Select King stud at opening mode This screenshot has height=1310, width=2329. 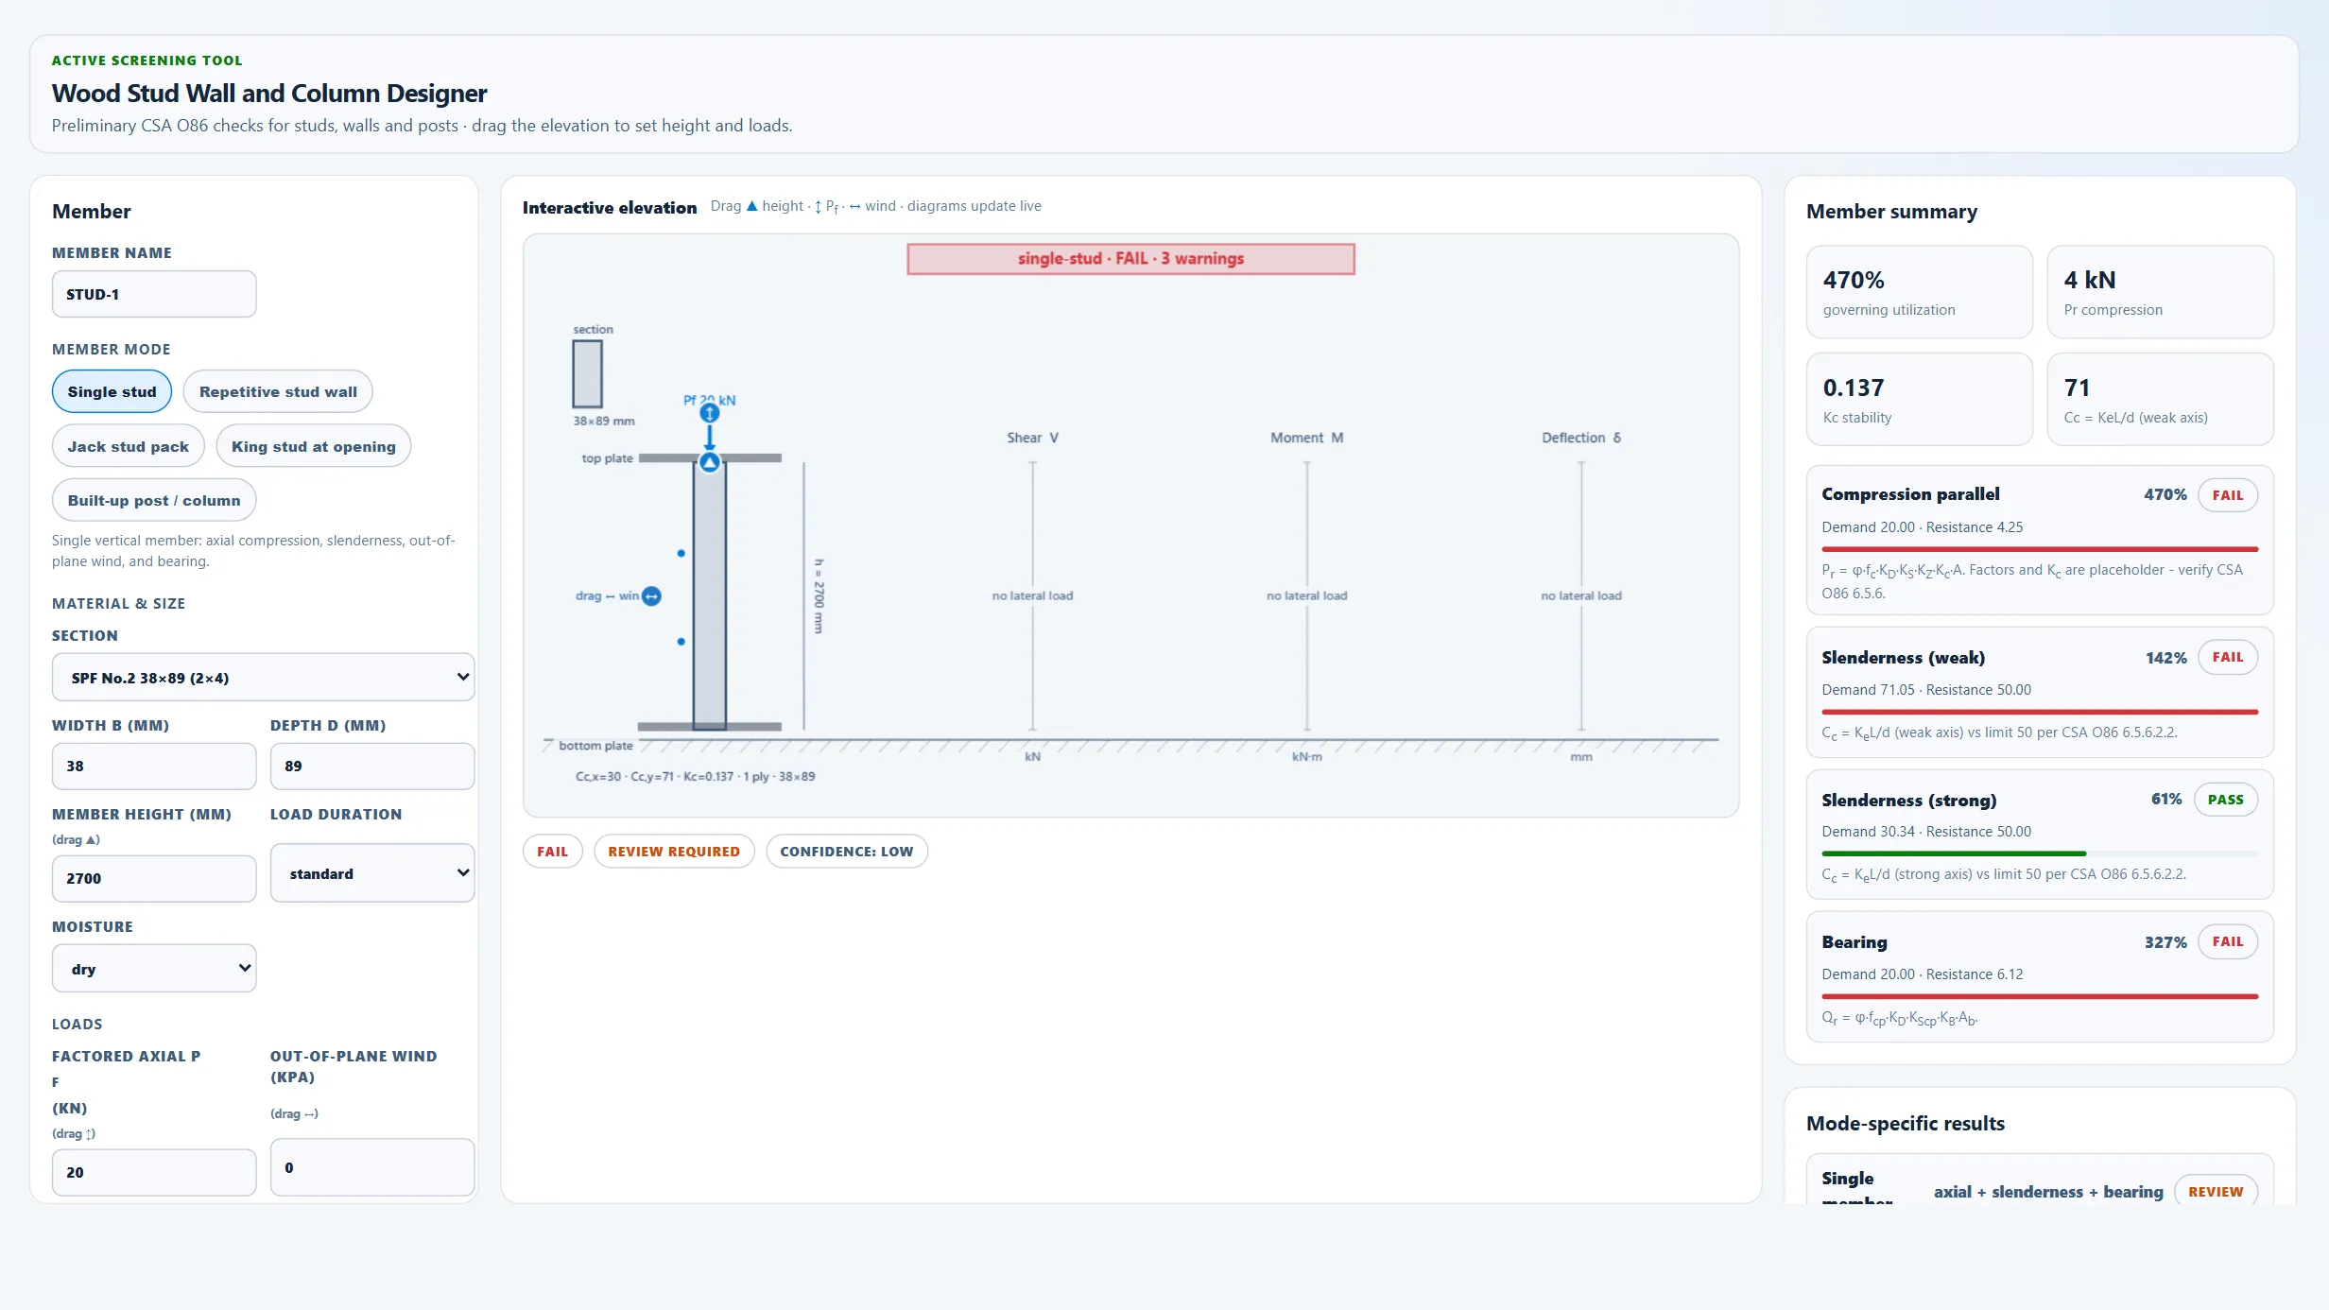pos(313,446)
